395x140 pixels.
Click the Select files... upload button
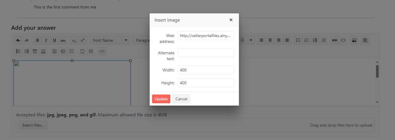(x=33, y=125)
